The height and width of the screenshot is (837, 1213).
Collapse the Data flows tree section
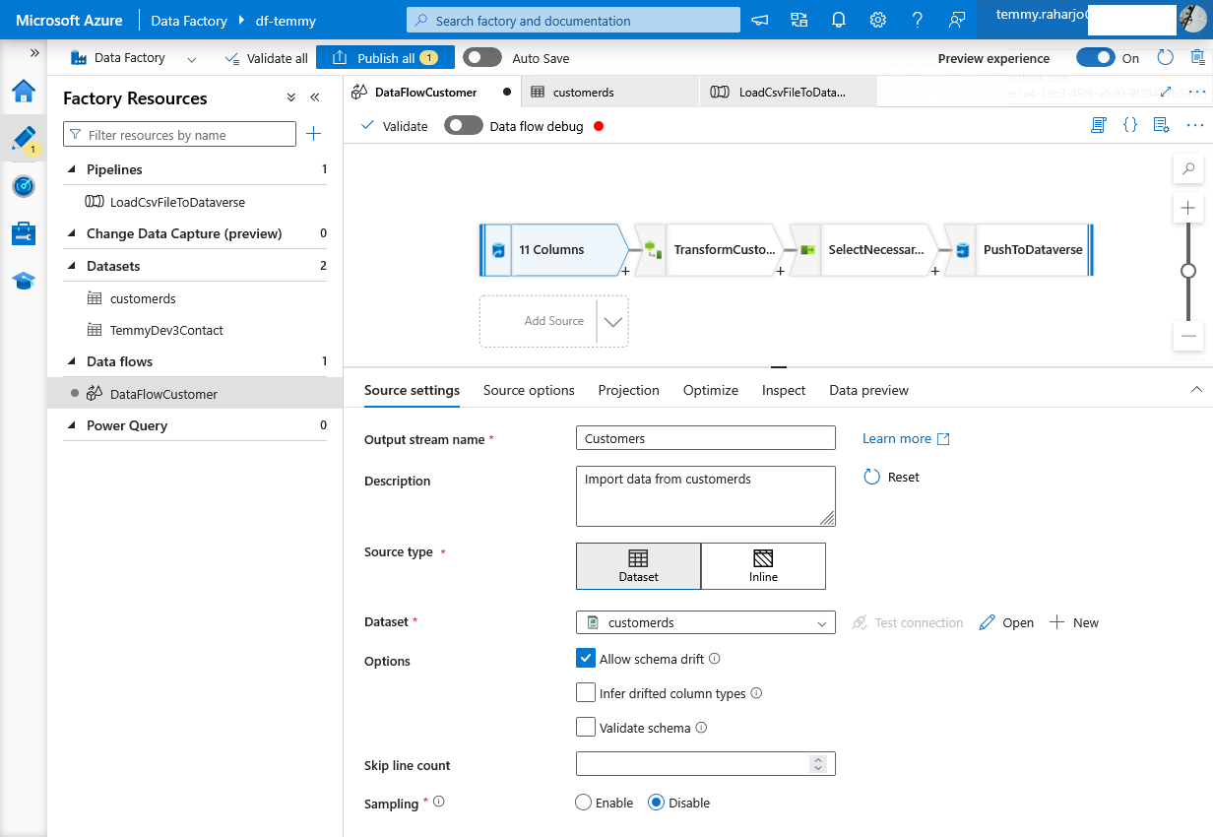[72, 361]
